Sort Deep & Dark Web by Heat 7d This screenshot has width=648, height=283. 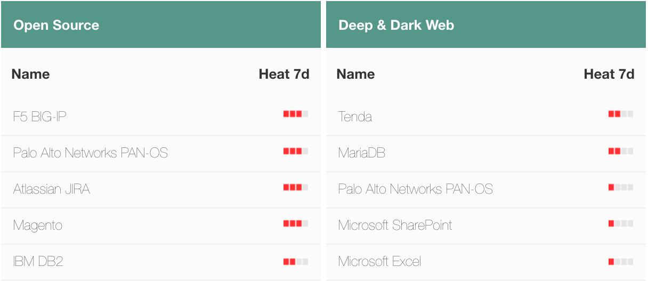(x=609, y=74)
